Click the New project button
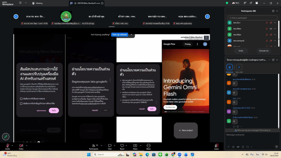281x158 pixels. [x=186, y=130]
